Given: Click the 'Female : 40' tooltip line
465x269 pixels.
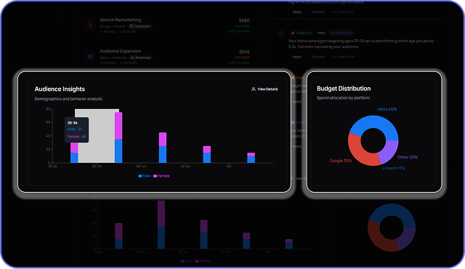Looking at the screenshot, I should pos(76,137).
